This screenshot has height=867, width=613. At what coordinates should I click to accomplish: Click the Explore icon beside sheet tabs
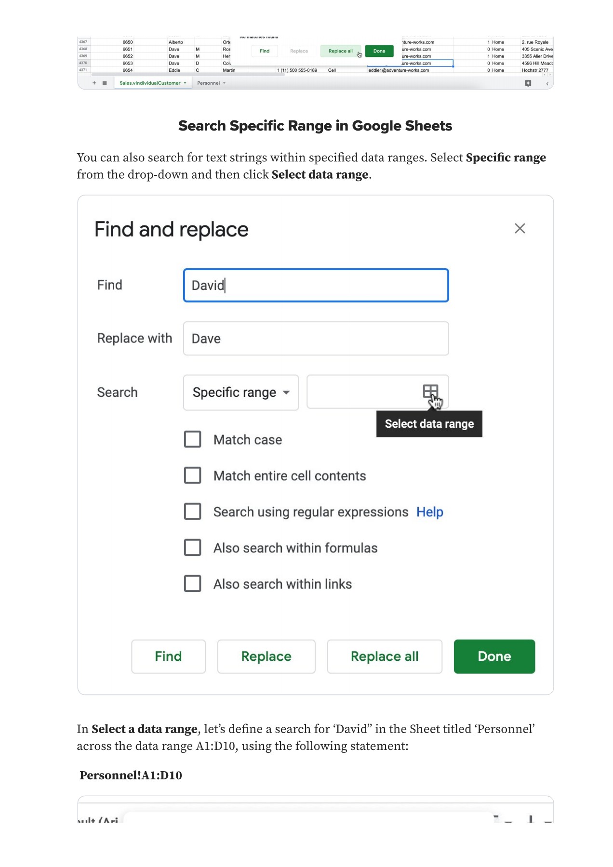tap(528, 83)
